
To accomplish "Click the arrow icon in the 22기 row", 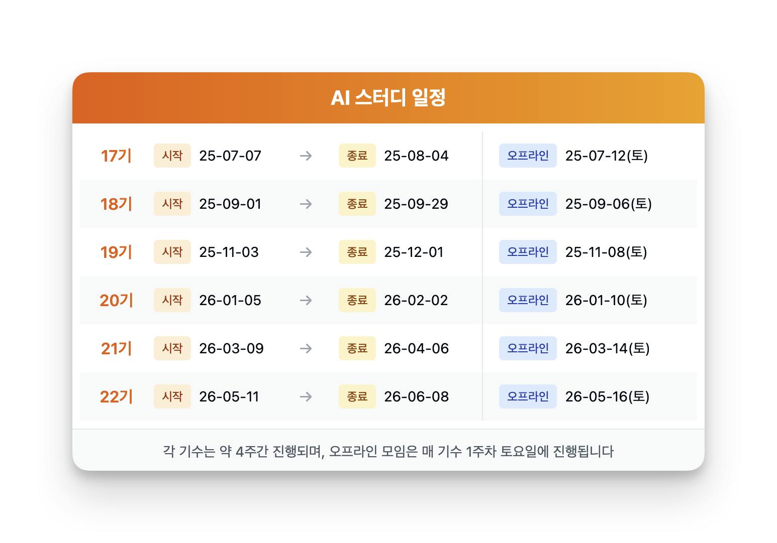I will pos(306,396).
